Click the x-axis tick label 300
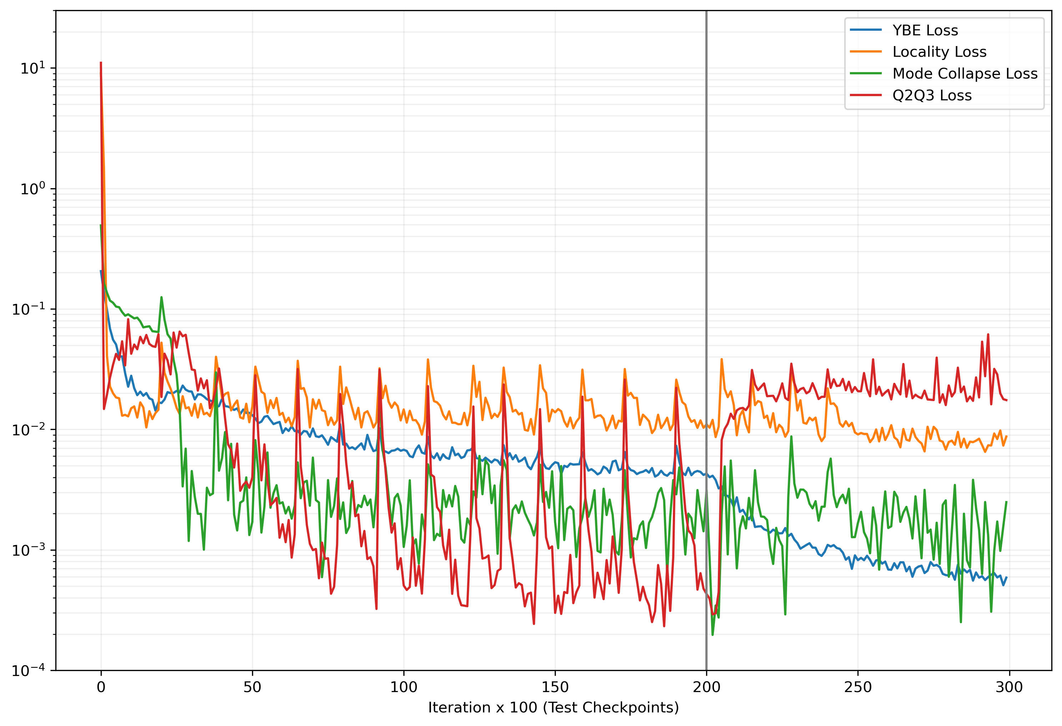Screen dimensions: 1062x726 pyautogui.click(x=1009, y=687)
